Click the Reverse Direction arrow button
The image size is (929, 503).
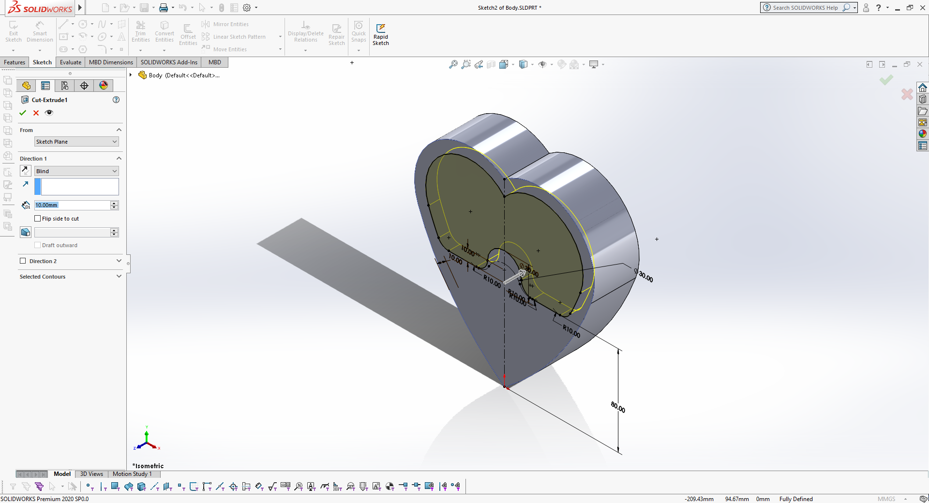click(26, 171)
